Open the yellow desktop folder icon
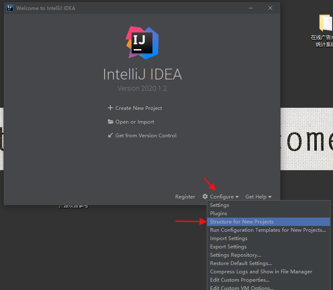 [326, 23]
